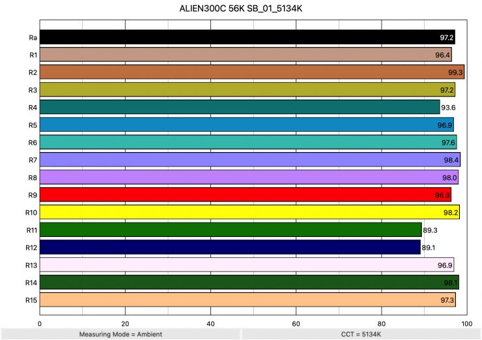The image size is (482, 340).
Task: Click the peach R15 bar
Action: [248, 300]
